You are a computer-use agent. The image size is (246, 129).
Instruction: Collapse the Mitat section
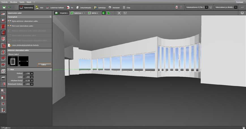pos(9,69)
